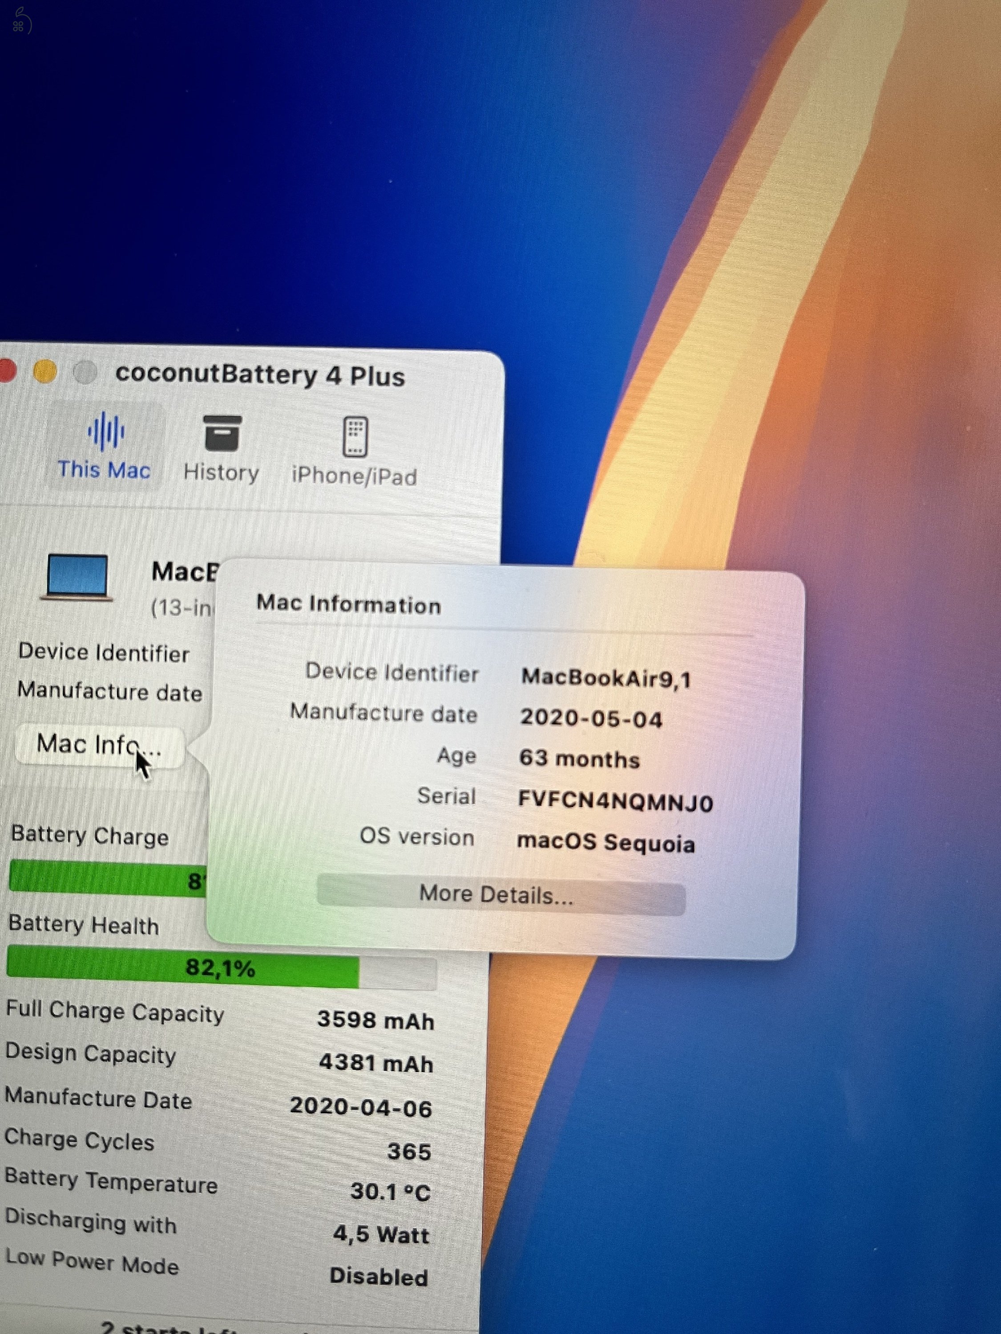The height and width of the screenshot is (1334, 1001).
Task: Click the 30.1 °C battery temperature
Action: 390,1192
